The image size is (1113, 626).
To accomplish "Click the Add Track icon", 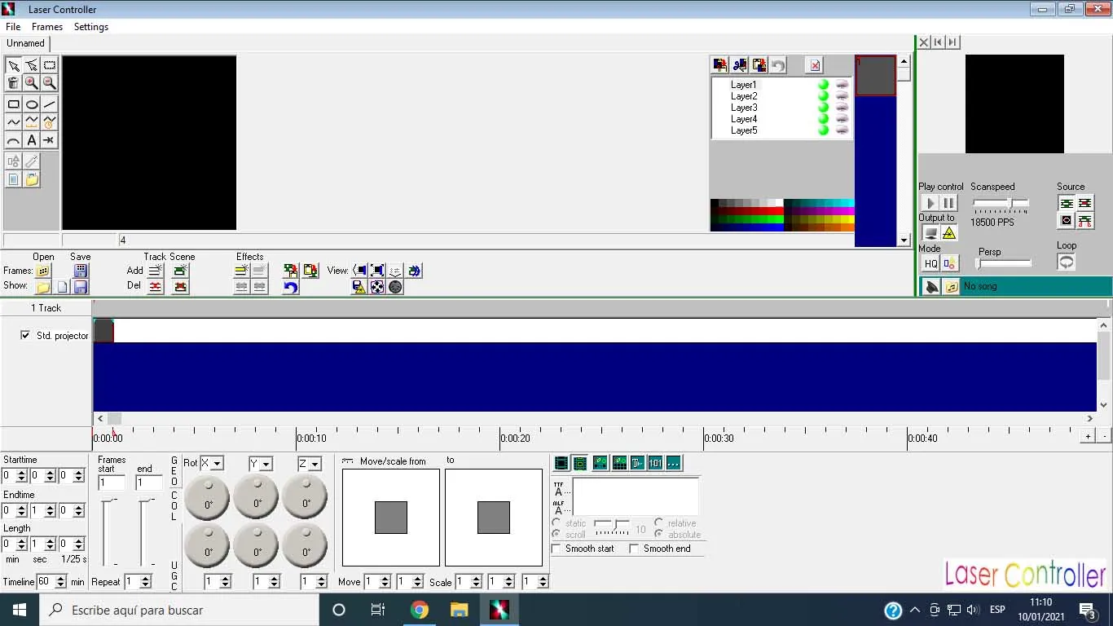I will pos(156,271).
